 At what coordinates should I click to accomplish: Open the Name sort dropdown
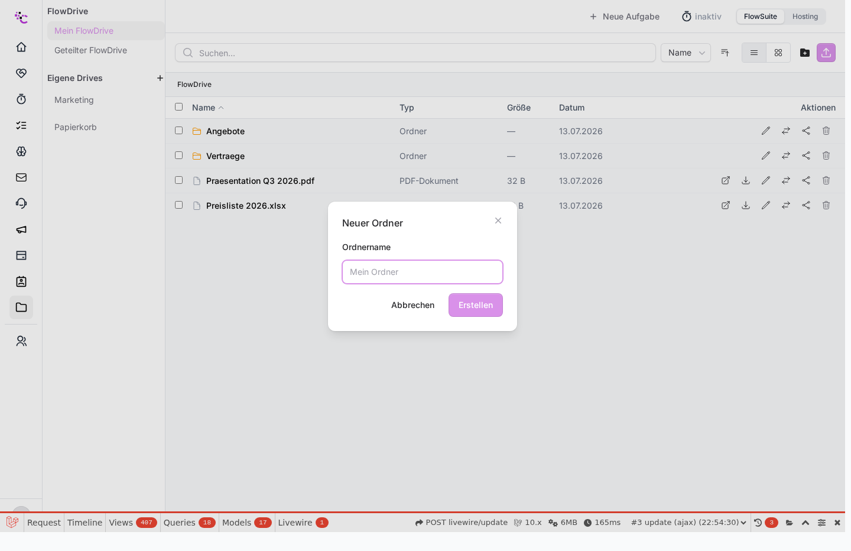pos(686,53)
